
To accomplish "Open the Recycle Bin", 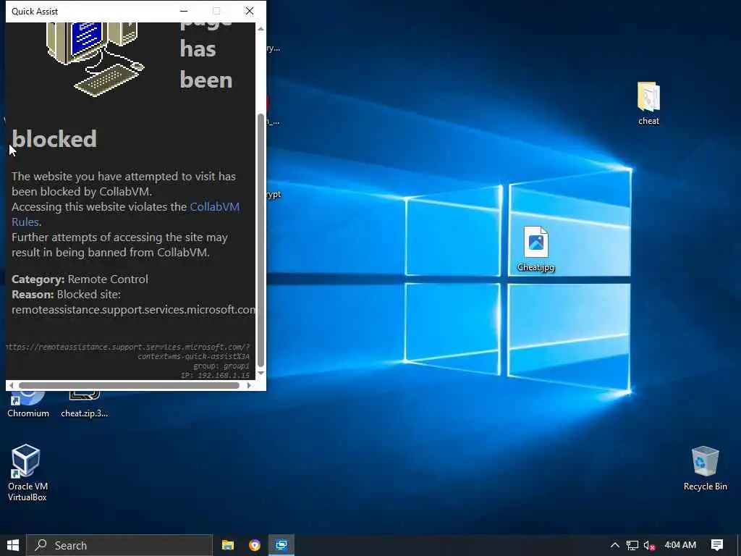I will 705,468.
